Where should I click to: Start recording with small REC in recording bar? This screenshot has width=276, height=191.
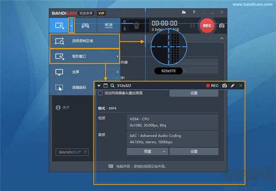tap(212, 86)
